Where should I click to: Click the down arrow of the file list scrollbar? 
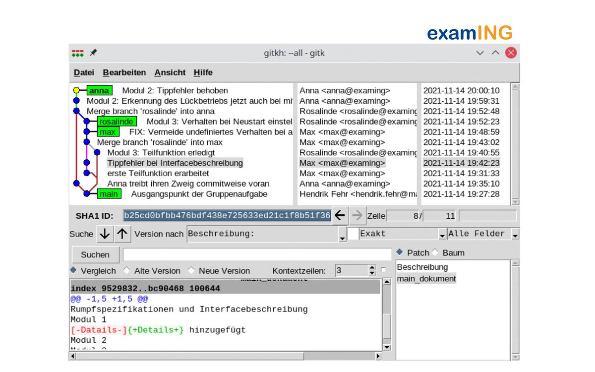click(515, 357)
